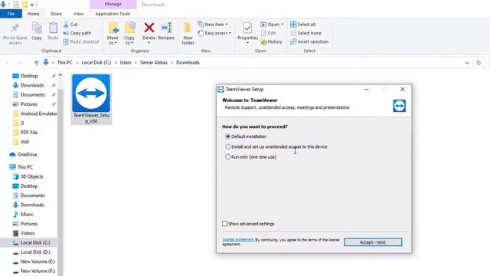
Task: Open file History from ribbon
Action: 271,41
